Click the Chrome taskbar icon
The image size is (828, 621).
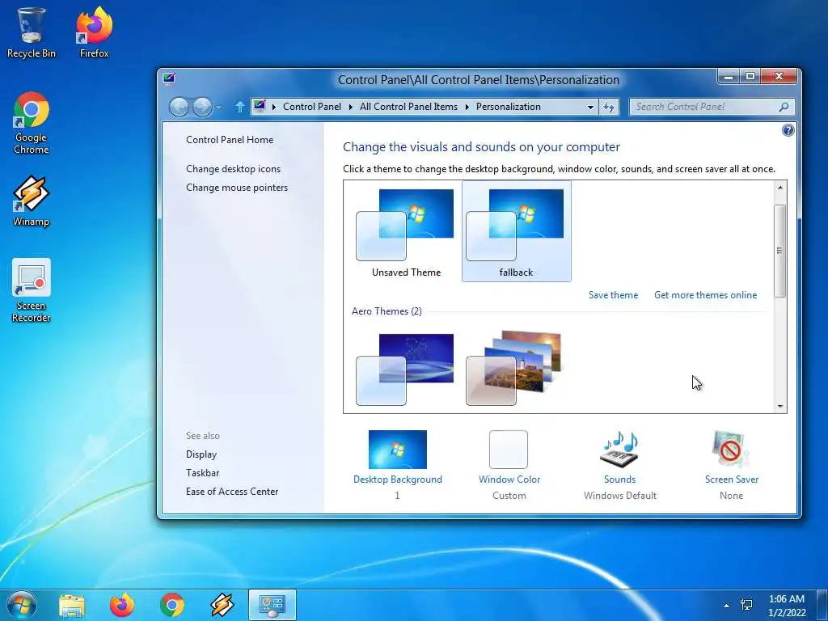pos(172,605)
